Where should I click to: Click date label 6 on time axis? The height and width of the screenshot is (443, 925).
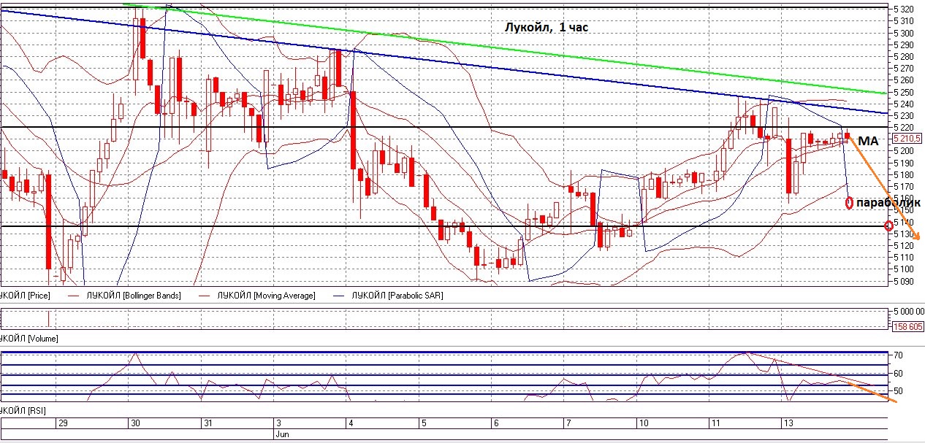tap(495, 423)
